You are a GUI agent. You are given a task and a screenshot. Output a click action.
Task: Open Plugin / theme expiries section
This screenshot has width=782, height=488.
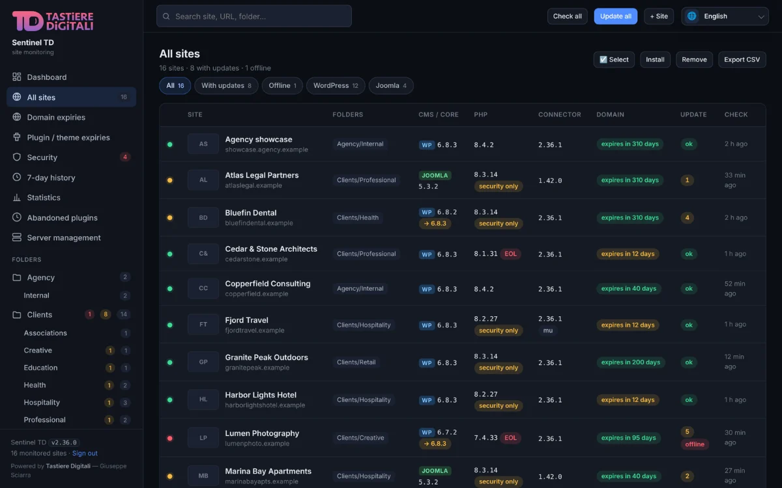tap(71, 137)
